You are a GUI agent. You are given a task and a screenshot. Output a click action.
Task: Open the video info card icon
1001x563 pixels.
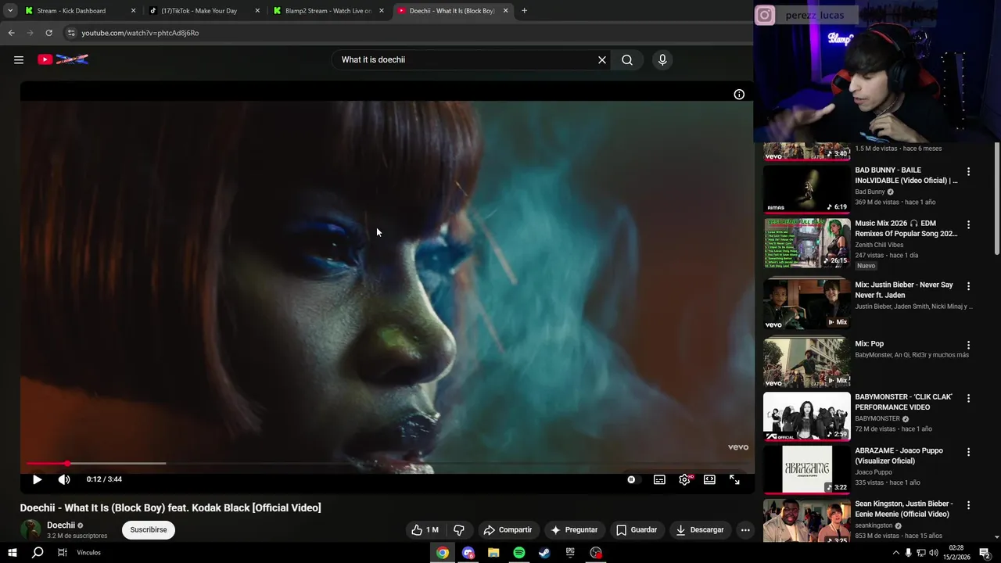pos(739,95)
